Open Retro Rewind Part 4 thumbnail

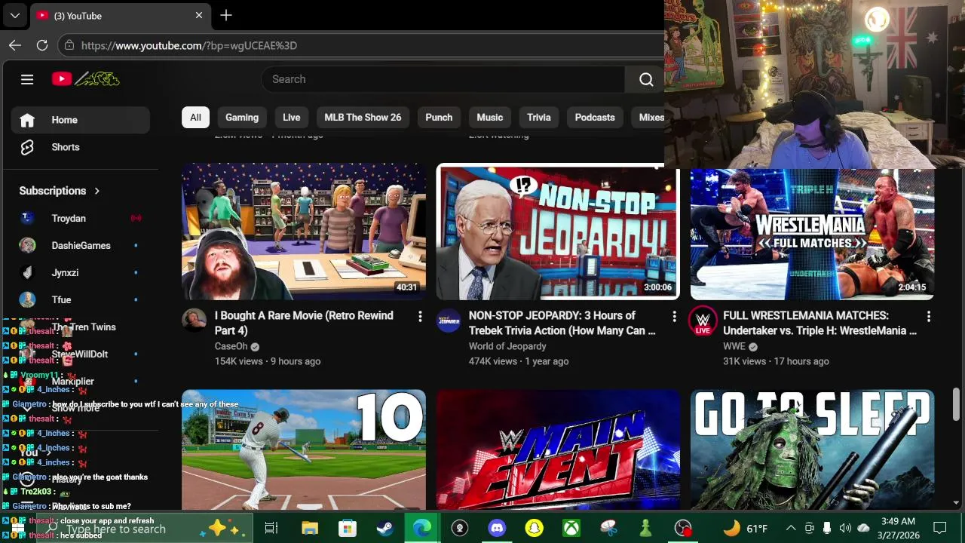[304, 232]
